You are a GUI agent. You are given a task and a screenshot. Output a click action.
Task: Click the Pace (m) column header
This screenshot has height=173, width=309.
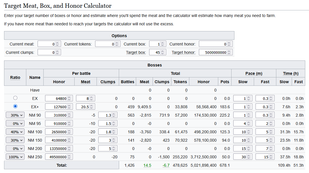point(254,73)
